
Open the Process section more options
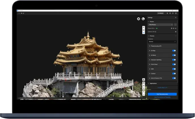176,36
